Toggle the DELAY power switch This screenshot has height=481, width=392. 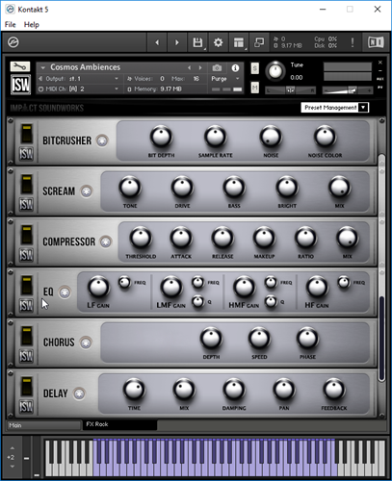coord(26,387)
